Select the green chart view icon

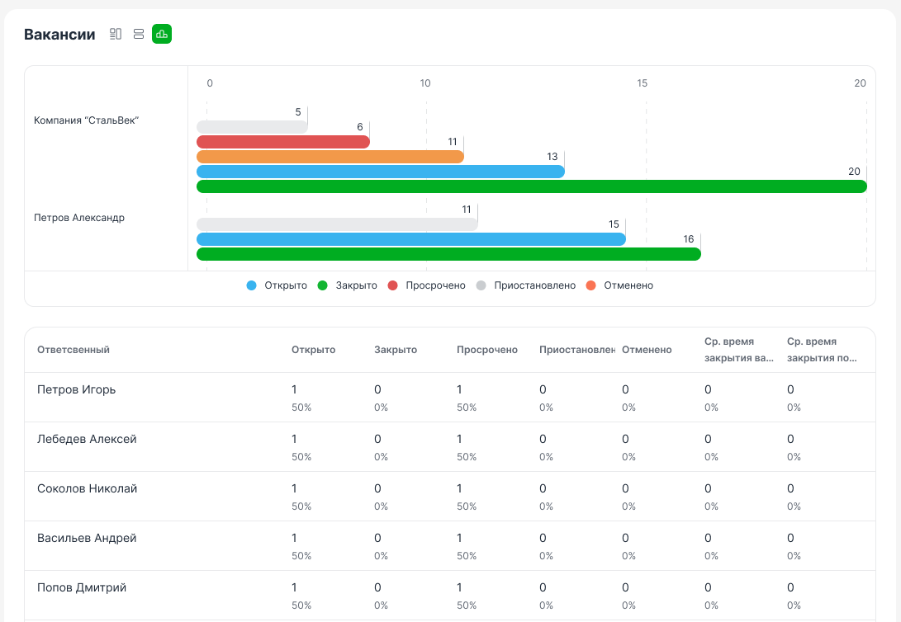click(x=162, y=35)
